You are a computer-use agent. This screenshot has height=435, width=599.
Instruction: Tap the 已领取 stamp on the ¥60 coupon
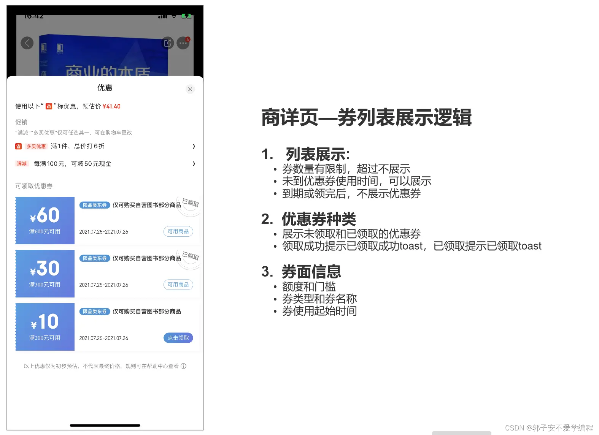pos(190,206)
